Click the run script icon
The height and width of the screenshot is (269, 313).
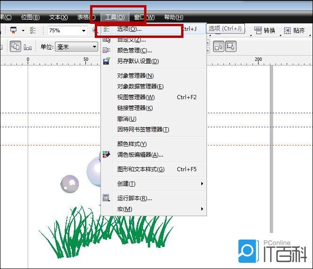[x=106, y=198]
